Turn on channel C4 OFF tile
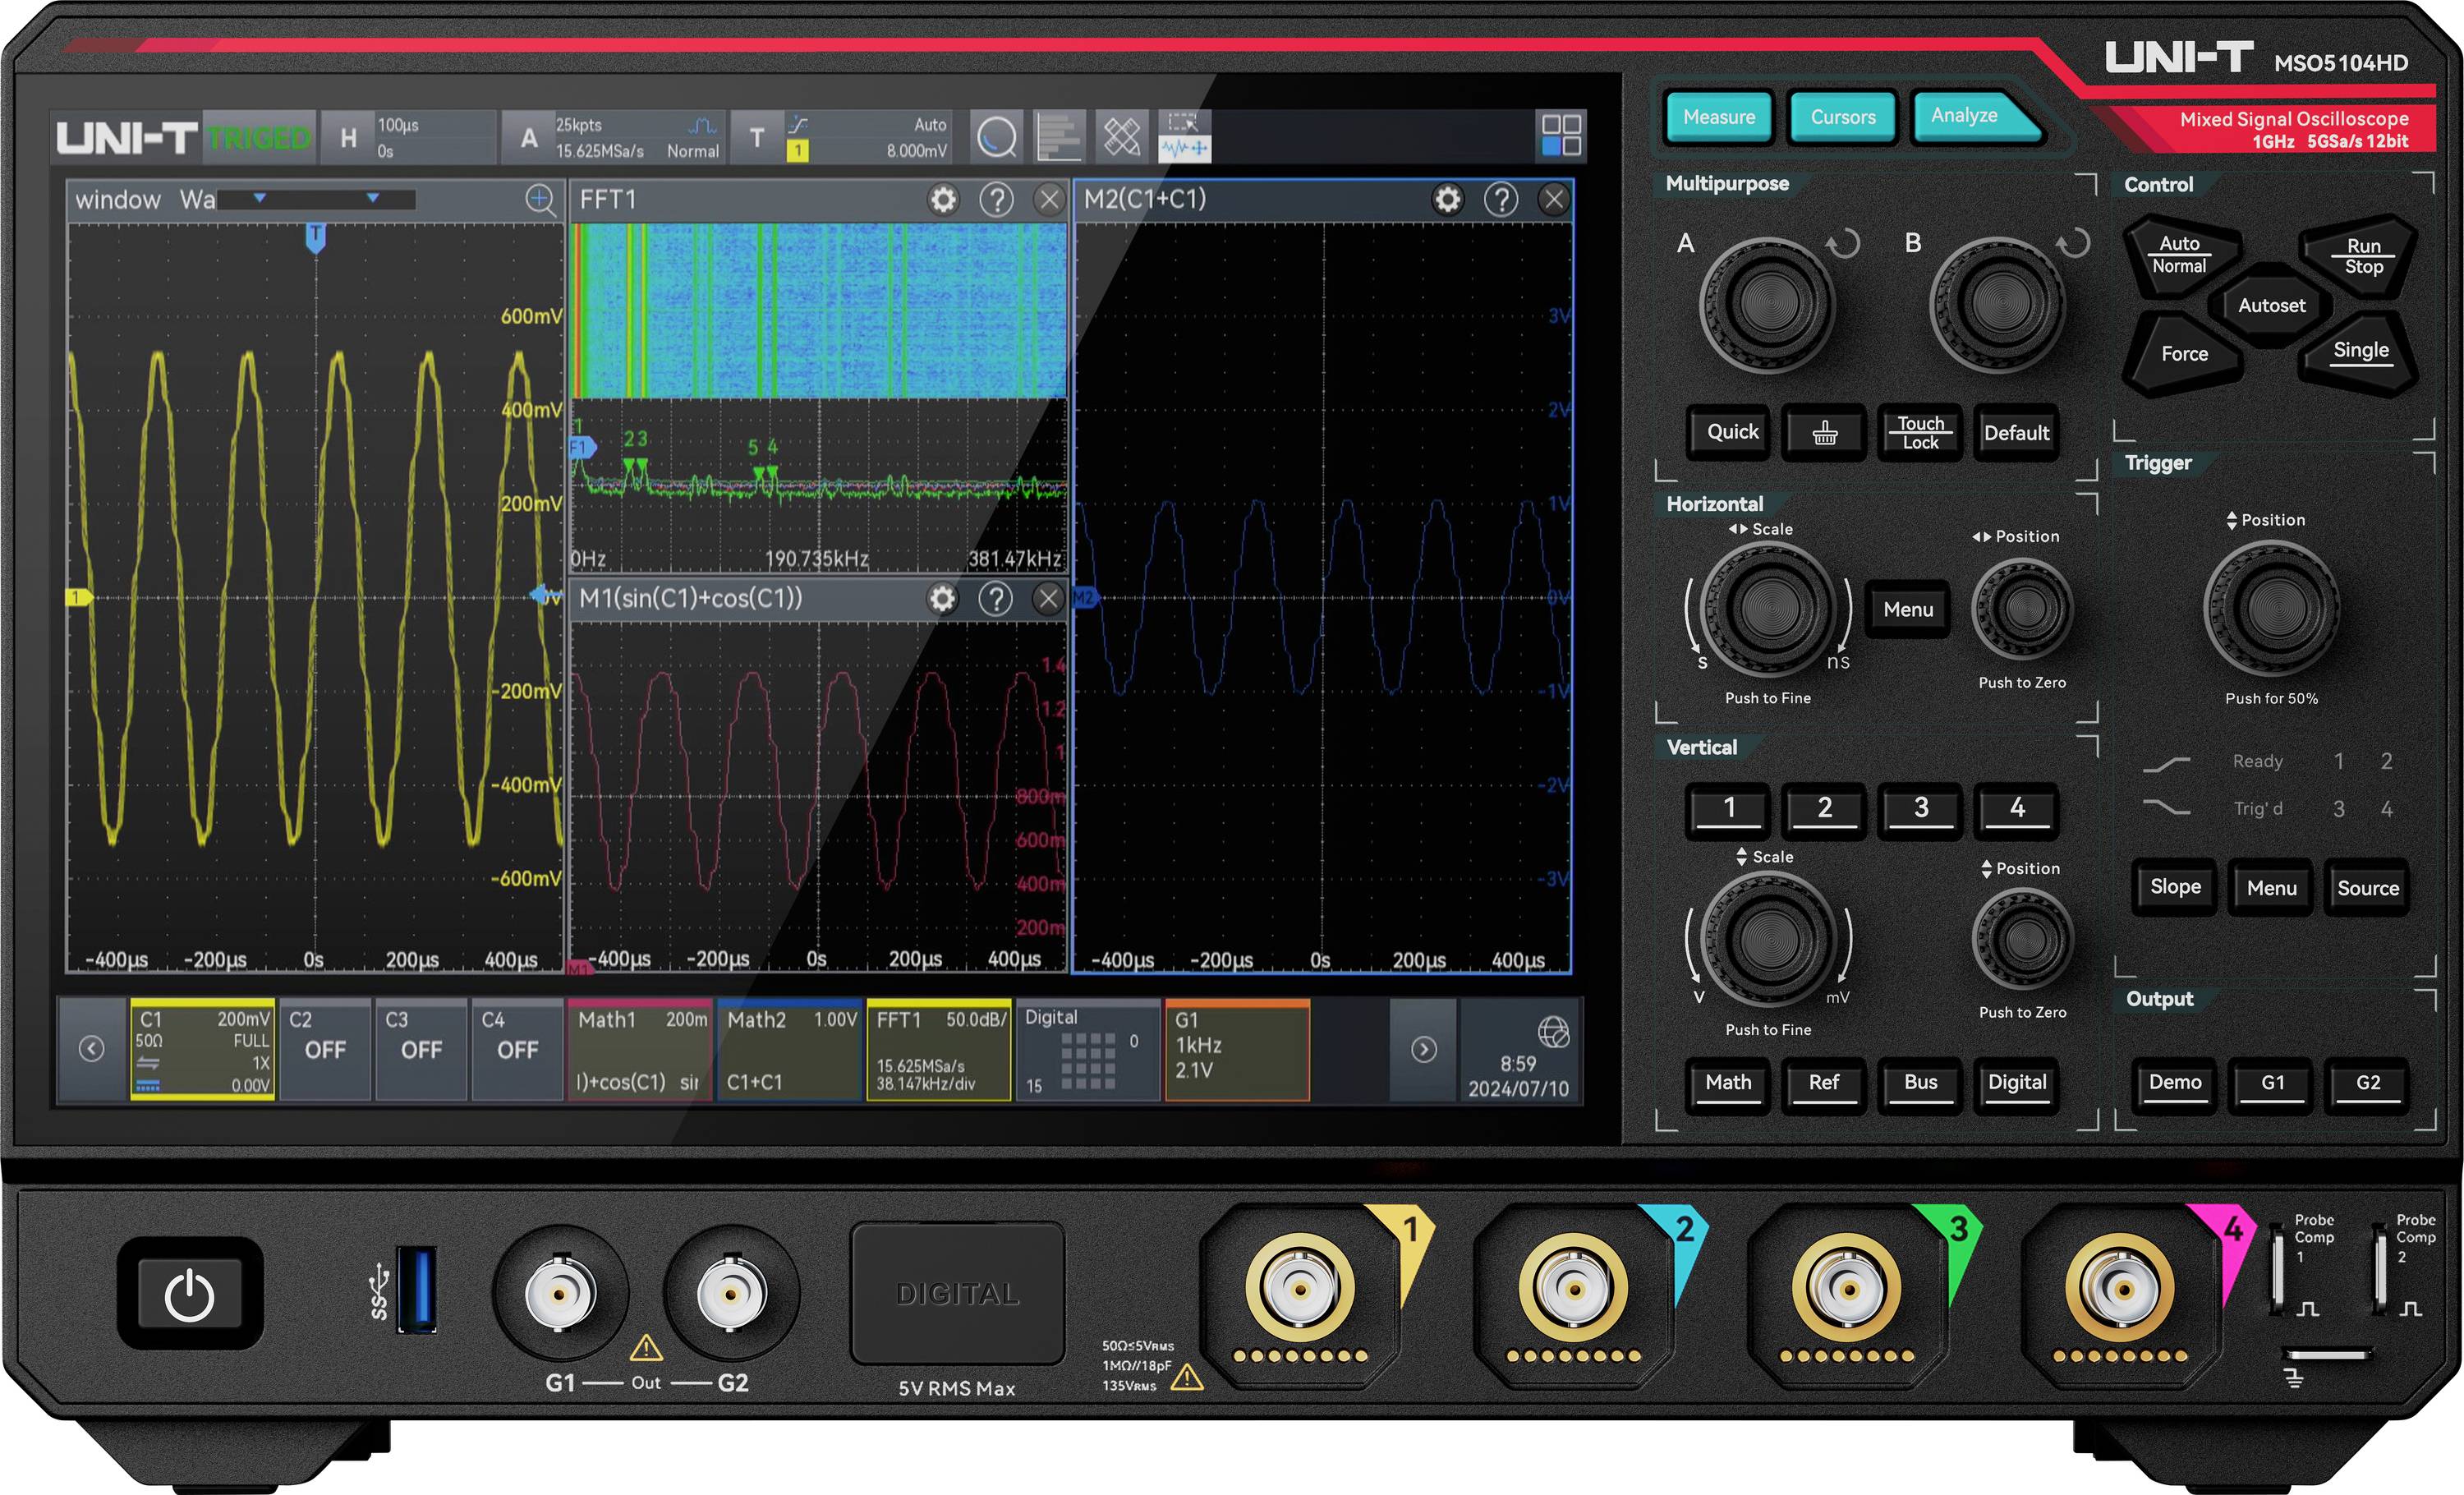The width and height of the screenshot is (2464, 1495). point(517,1050)
